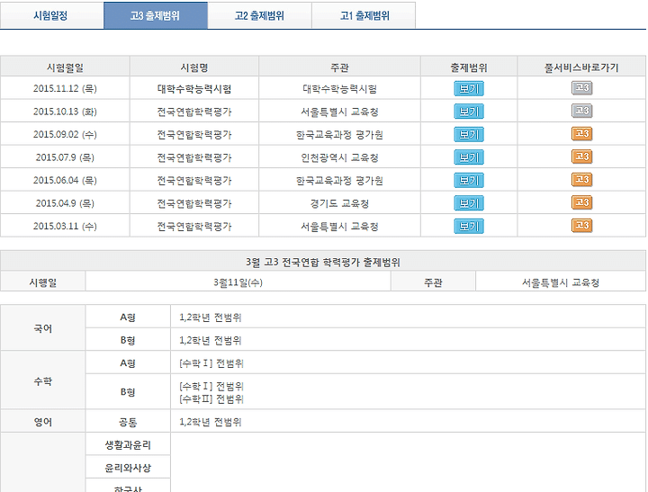This screenshot has height=492, width=648.
Task: Click the 윤리와사상 subject cell
Action: pos(128,468)
